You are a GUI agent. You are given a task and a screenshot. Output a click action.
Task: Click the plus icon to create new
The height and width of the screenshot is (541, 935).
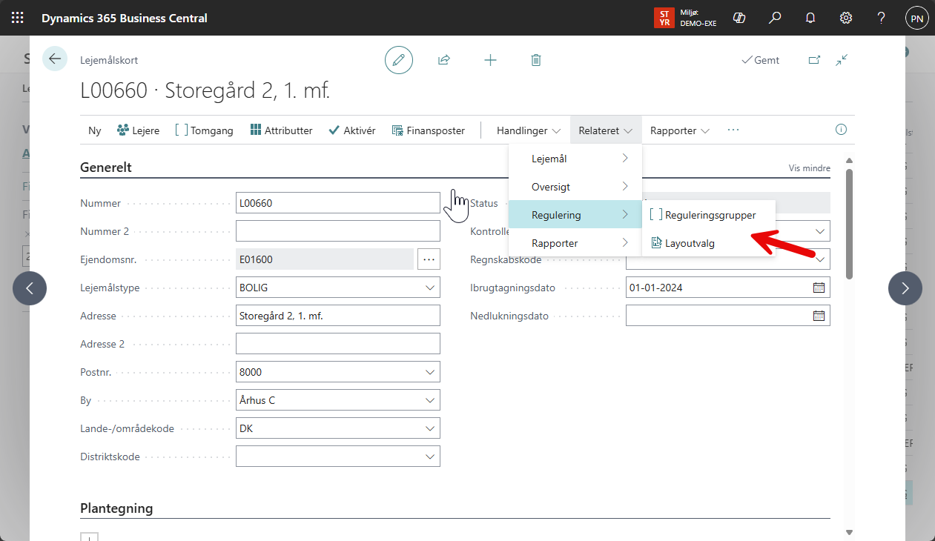click(490, 60)
